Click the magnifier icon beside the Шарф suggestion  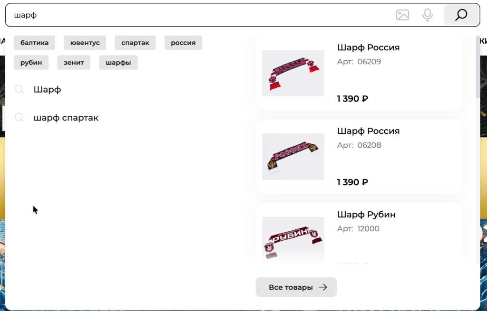19,90
